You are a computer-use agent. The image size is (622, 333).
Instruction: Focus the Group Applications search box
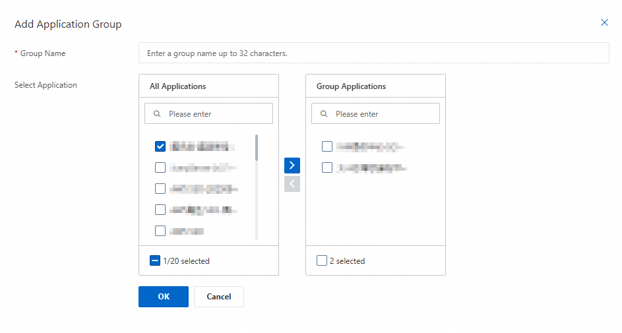385,114
